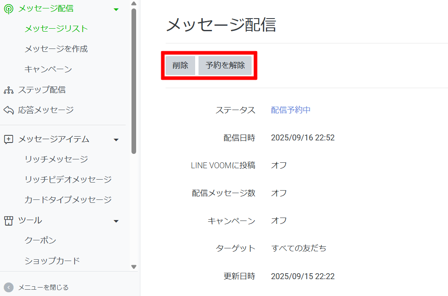Screen dimensions: 448x296
Task: Open メッセージを作成 in sidebar
Action: [x=56, y=49]
